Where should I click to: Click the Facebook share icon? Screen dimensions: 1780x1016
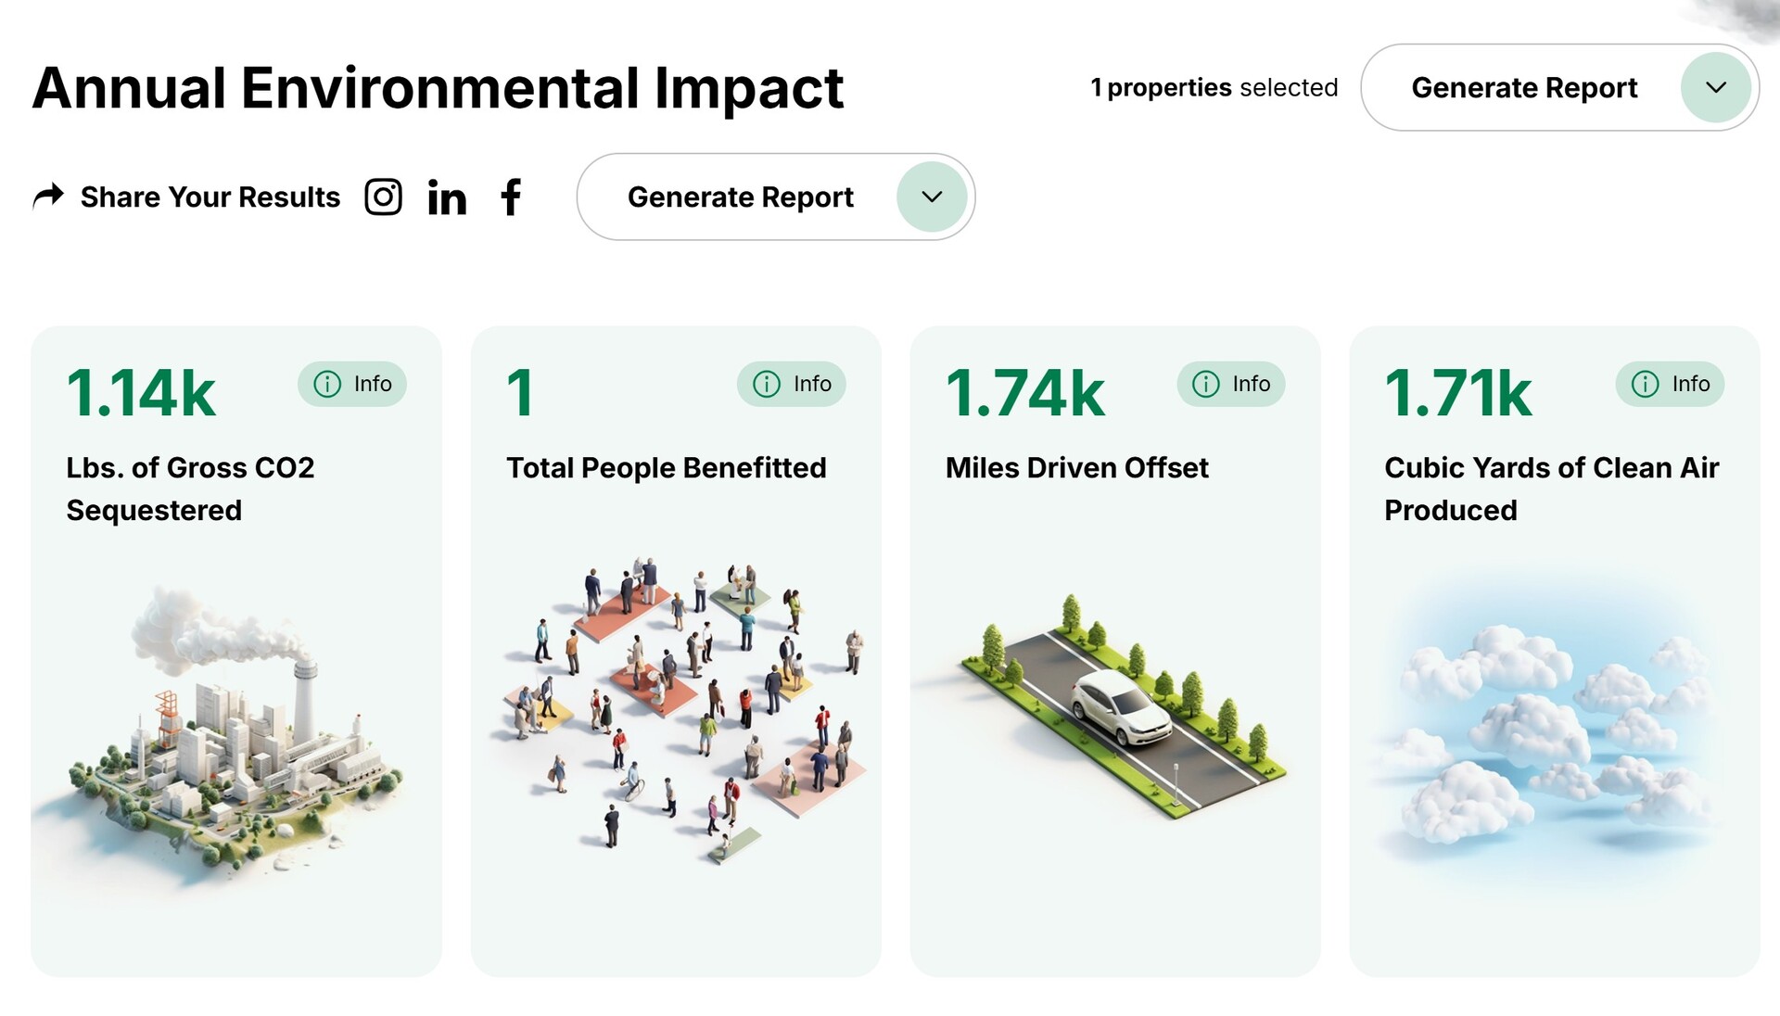click(x=511, y=197)
